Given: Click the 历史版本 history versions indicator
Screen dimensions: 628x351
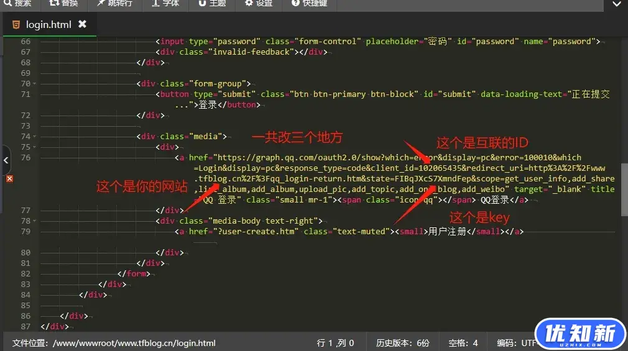Looking at the screenshot, I should [x=402, y=343].
